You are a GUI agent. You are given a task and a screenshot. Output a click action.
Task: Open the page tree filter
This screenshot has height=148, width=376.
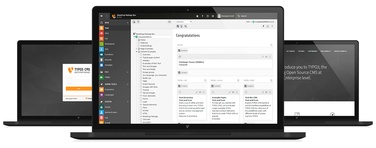[x=138, y=22]
